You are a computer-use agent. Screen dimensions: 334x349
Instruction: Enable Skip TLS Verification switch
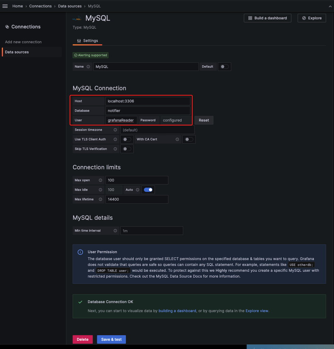point(127,149)
